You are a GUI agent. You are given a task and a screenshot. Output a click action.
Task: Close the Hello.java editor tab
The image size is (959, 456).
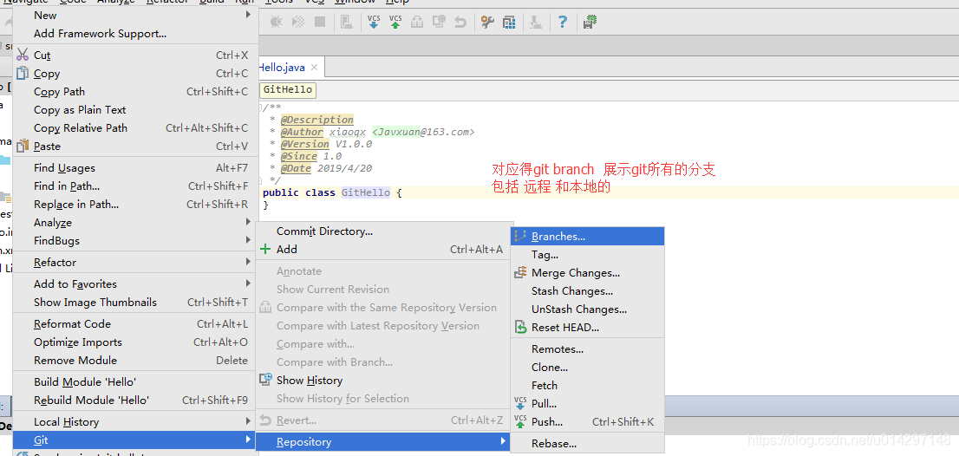315,68
